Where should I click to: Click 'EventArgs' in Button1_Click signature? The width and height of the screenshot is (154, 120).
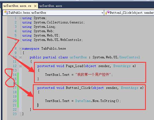tap(130, 88)
